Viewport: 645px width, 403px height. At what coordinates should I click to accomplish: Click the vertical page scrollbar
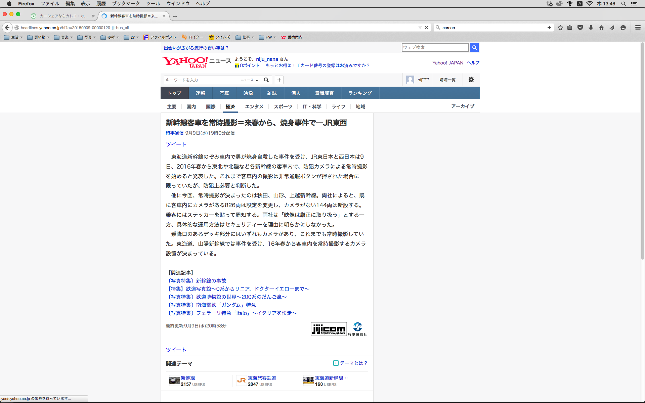pos(642,151)
